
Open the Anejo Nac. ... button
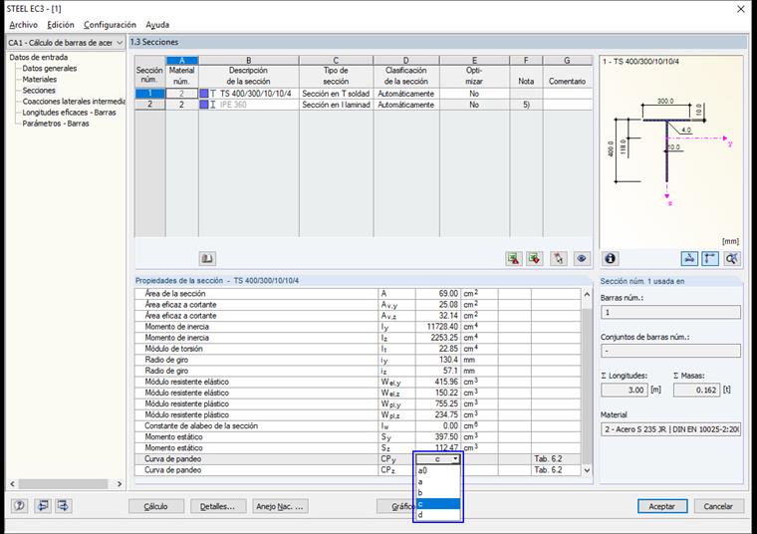(x=280, y=506)
